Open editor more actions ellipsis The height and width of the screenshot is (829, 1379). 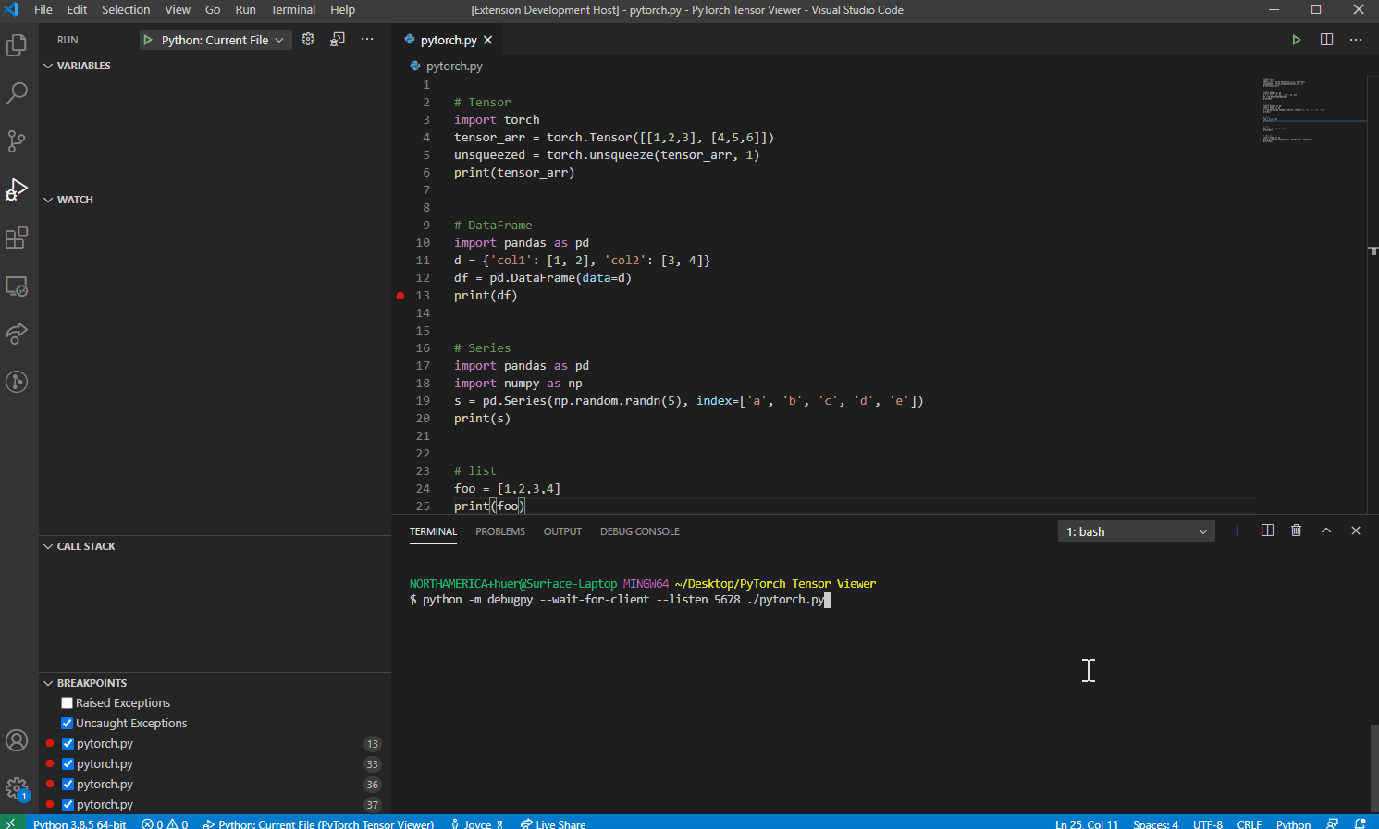[x=1356, y=40]
